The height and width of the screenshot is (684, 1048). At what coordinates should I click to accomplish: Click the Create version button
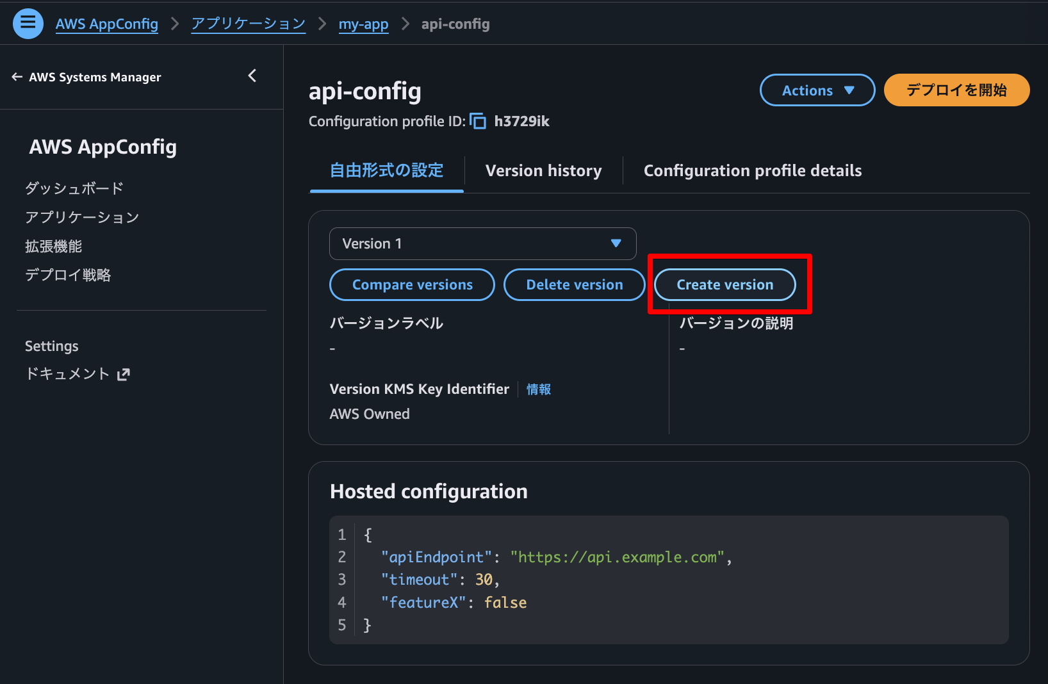725,285
